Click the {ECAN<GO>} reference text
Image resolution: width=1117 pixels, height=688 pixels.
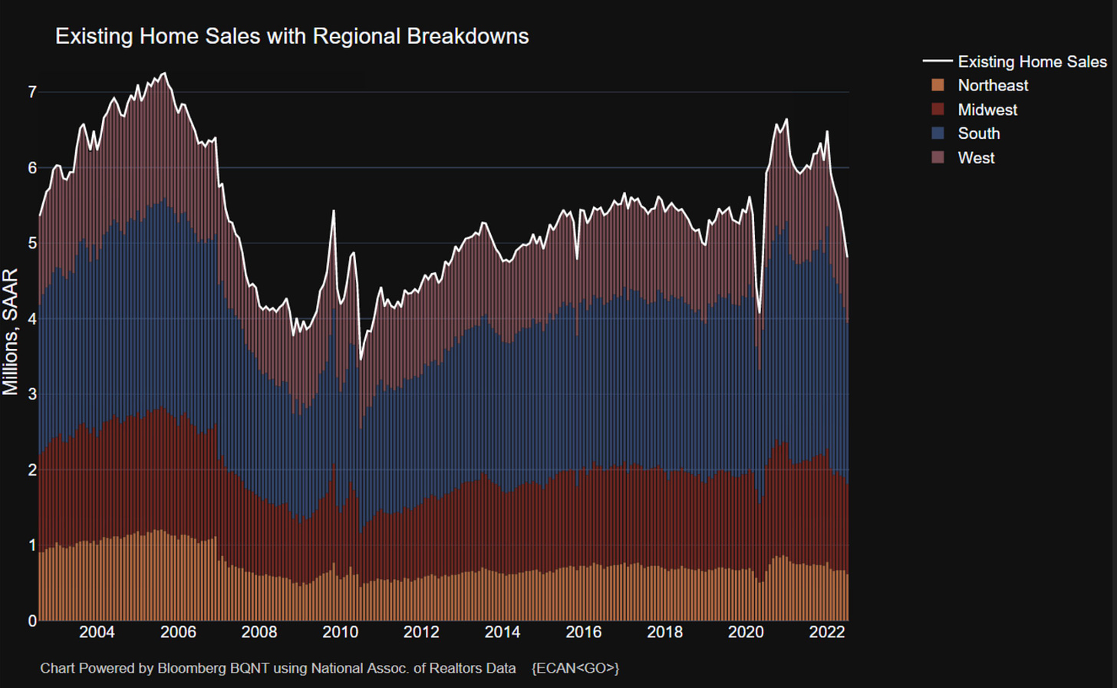click(575, 668)
